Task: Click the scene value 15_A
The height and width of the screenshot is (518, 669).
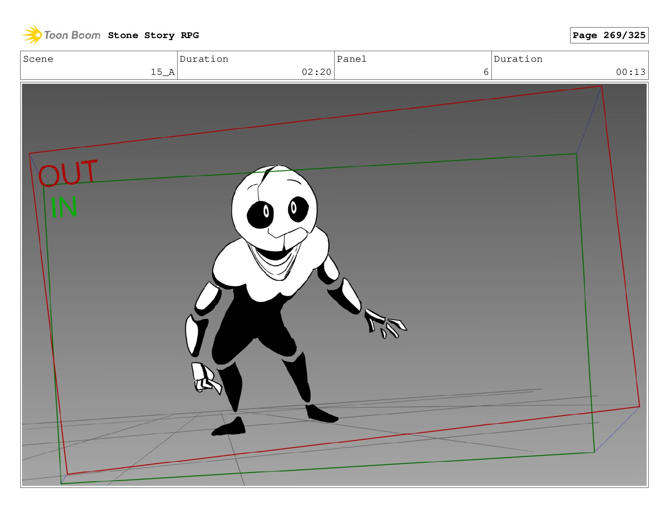Action: click(x=162, y=72)
